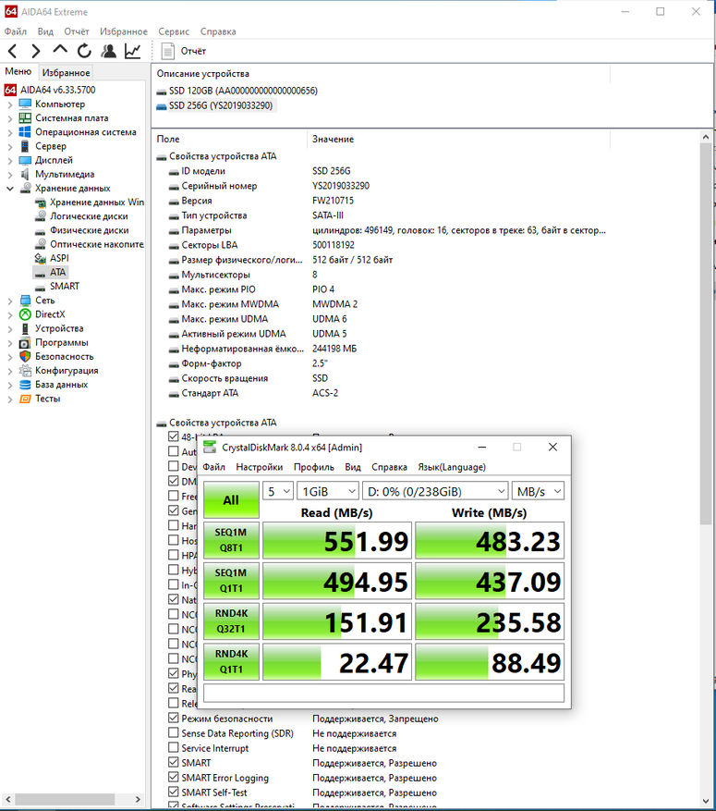Image resolution: width=716 pixels, height=811 pixels.
Task: Open the user profile toolbar icon
Action: click(x=108, y=51)
